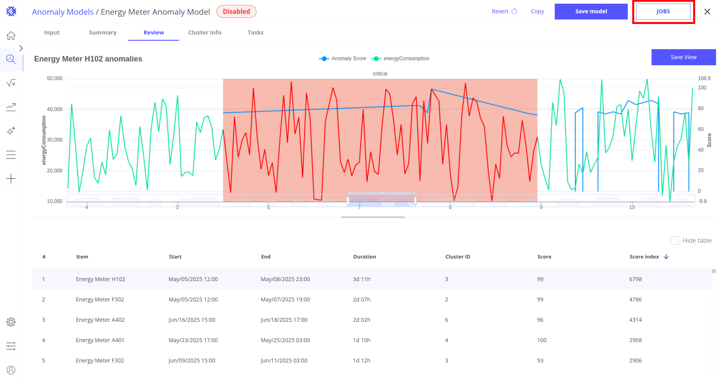Click the plus add icon in sidebar
The height and width of the screenshot is (382, 722).
coord(11,179)
